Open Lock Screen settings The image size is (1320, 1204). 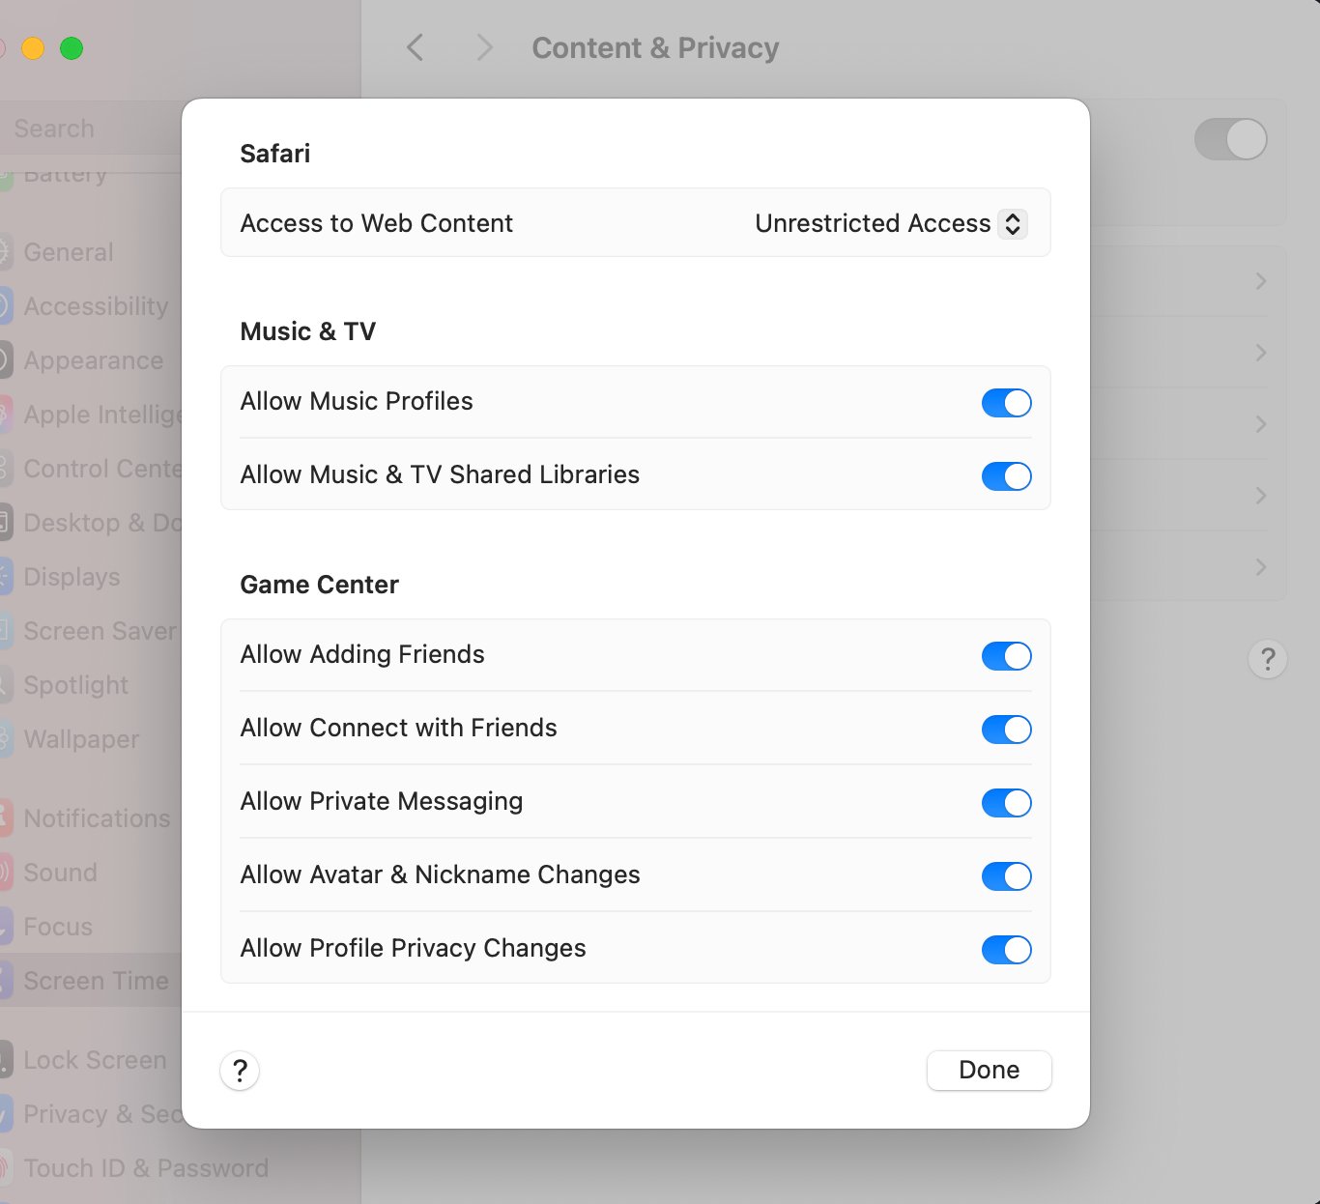(91, 1060)
